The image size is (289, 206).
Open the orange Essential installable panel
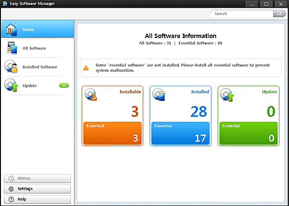click(112, 133)
